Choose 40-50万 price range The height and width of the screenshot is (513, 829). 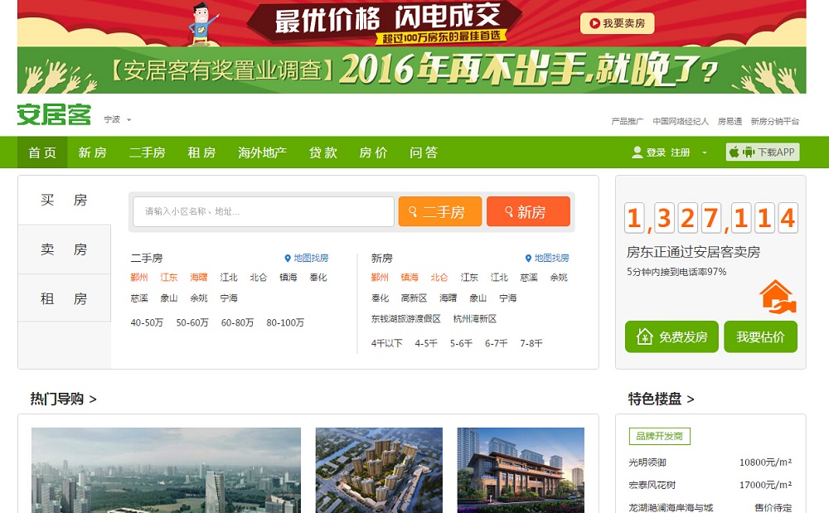coord(147,322)
